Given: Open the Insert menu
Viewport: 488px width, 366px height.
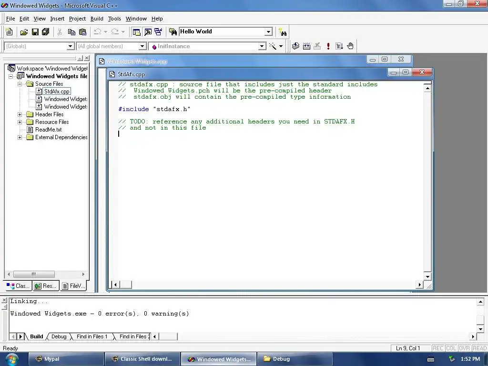Looking at the screenshot, I should point(57,19).
